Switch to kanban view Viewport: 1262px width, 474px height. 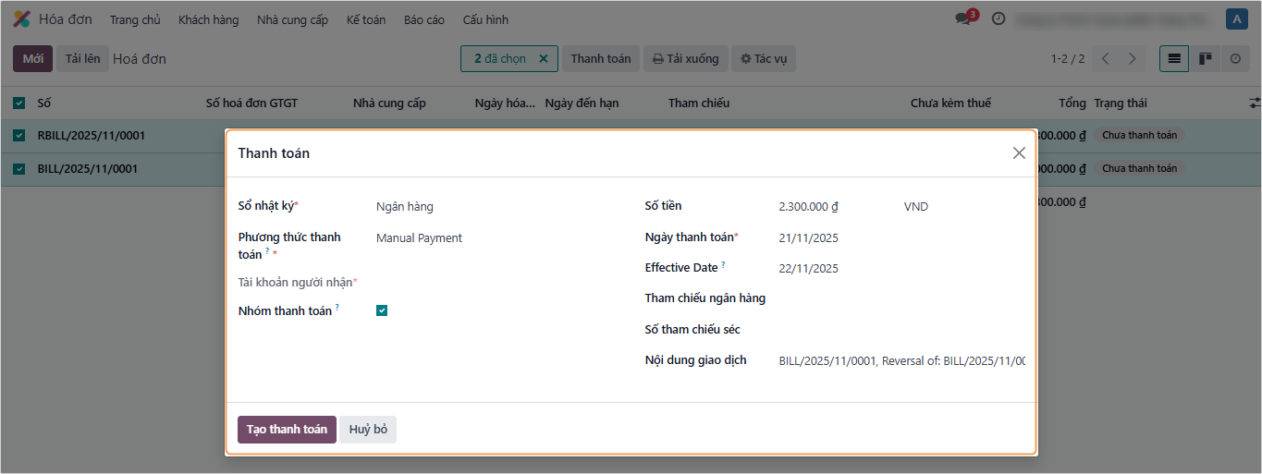pos(1205,58)
